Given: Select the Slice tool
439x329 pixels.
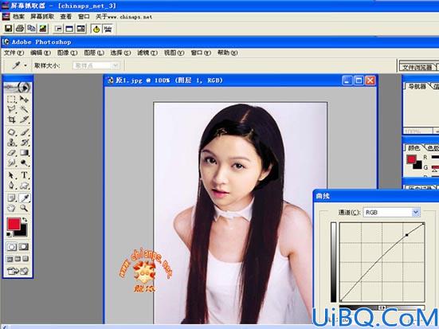Looking at the screenshot, I should click(x=24, y=119).
